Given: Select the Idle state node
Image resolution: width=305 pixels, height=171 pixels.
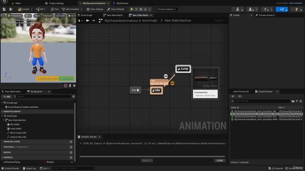Looking at the screenshot, I should 156,90.
